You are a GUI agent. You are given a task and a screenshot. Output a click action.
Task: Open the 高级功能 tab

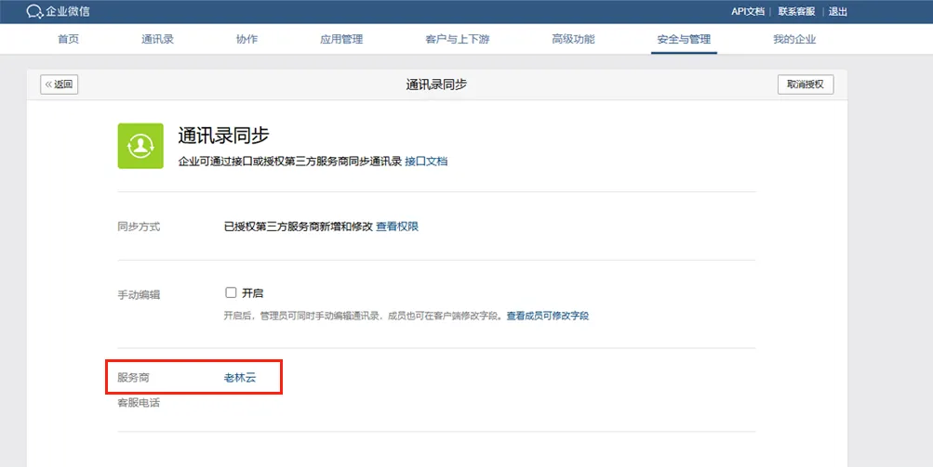(x=573, y=39)
